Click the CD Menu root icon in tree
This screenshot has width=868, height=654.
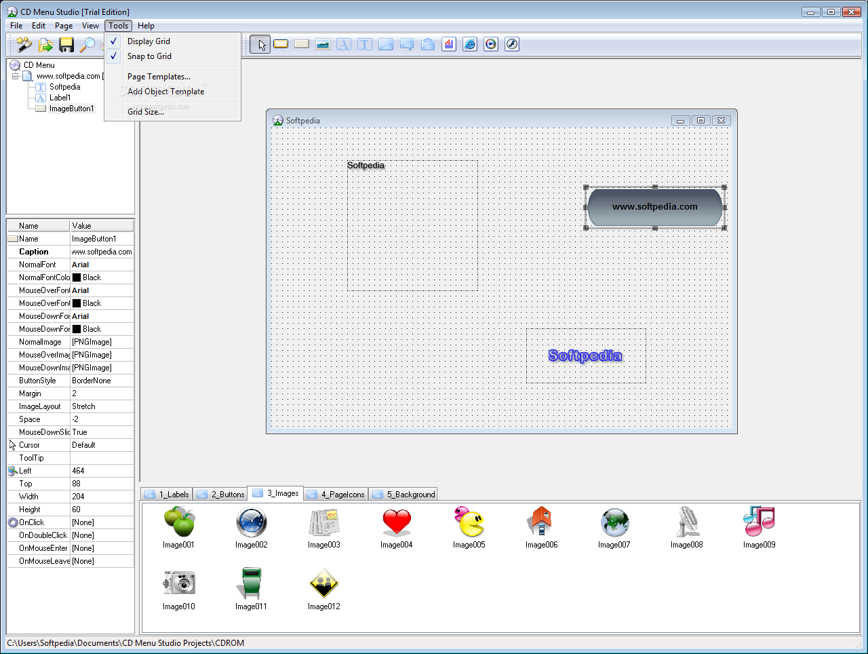click(15, 65)
